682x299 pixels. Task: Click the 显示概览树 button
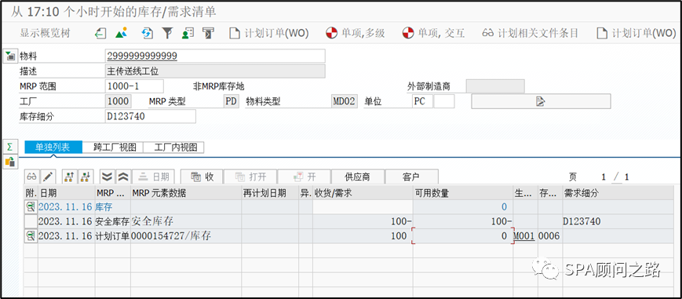pyautogui.click(x=45, y=33)
